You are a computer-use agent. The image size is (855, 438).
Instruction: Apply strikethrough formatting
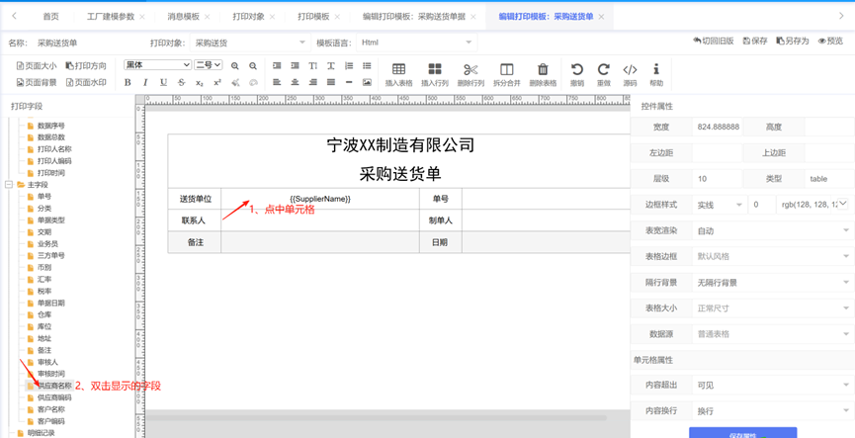tap(181, 82)
